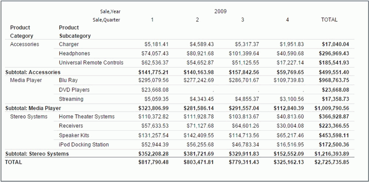The height and width of the screenshot is (182, 369).
Task: Click the 2009 year header
Action: click(x=220, y=11)
